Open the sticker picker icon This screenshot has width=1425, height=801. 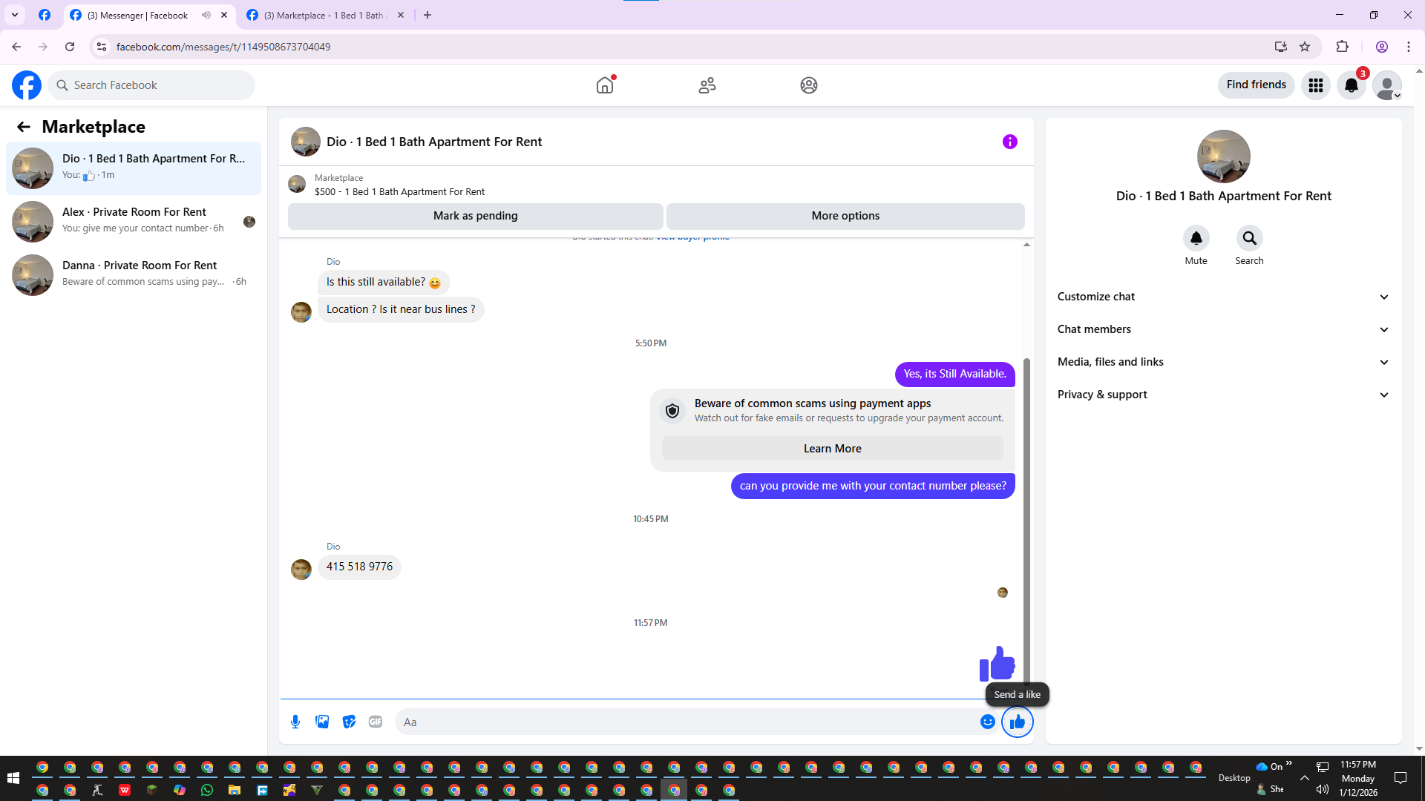pyautogui.click(x=349, y=722)
